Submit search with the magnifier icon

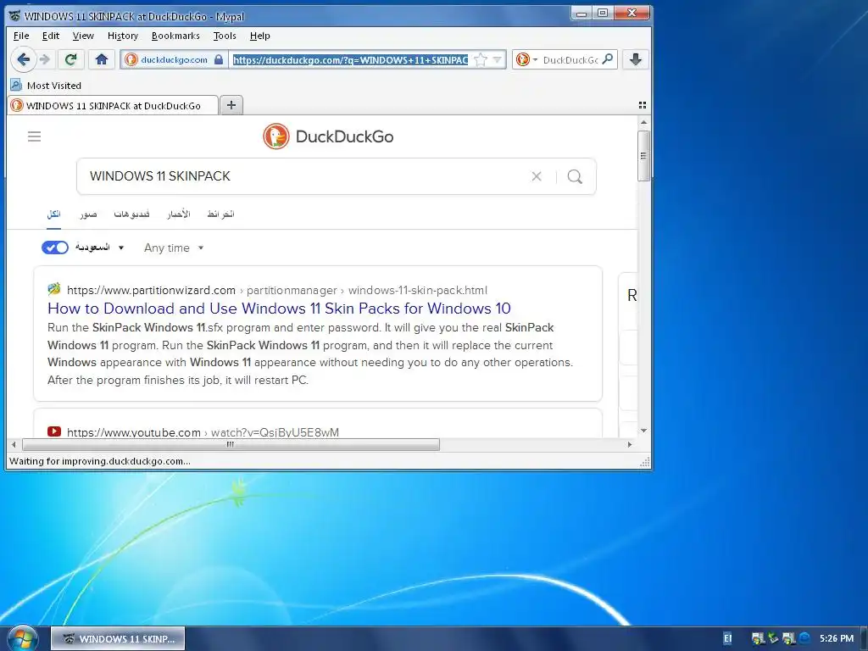(576, 176)
